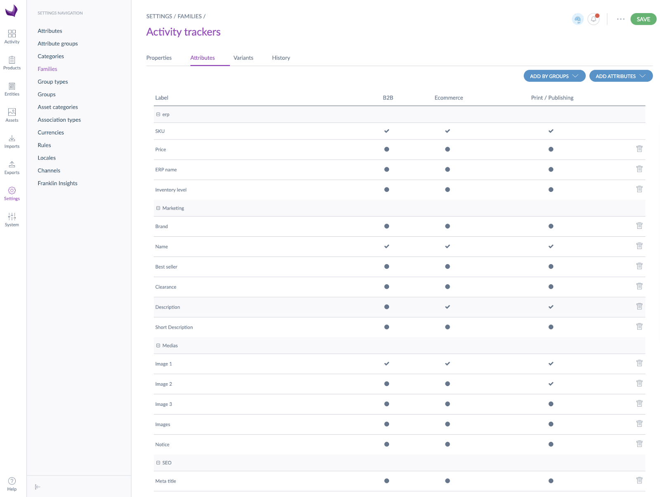Open the three-dot more actions menu
Image resolution: width=660 pixels, height=497 pixels.
click(621, 19)
